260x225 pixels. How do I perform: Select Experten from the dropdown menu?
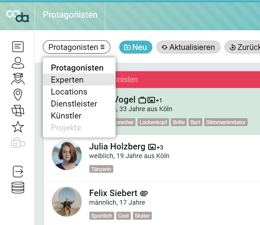point(67,80)
